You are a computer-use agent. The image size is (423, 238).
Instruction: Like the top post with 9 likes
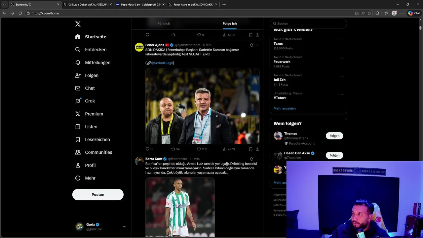(199, 35)
